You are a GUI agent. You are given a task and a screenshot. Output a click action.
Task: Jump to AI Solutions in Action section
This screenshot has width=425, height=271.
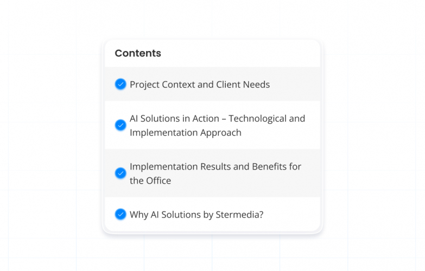217,125
